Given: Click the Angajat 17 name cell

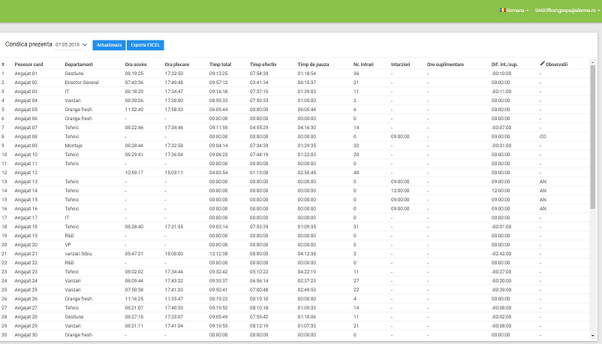Looking at the screenshot, I should click(26, 218).
